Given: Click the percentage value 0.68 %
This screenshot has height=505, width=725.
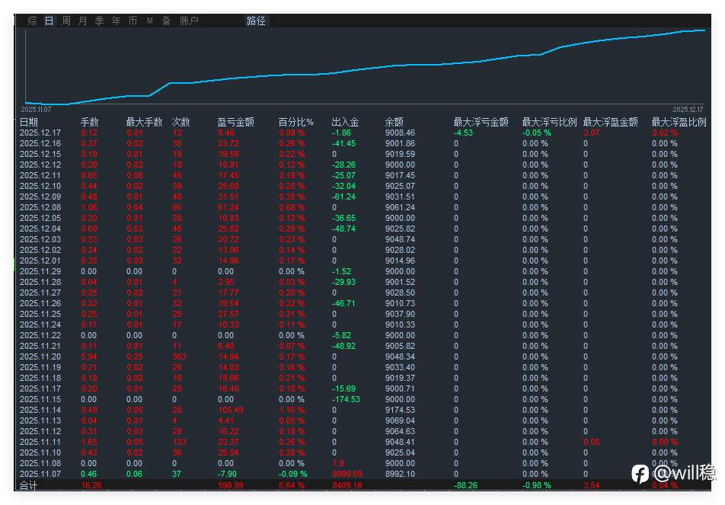Looking at the screenshot, I should pyautogui.click(x=292, y=207).
